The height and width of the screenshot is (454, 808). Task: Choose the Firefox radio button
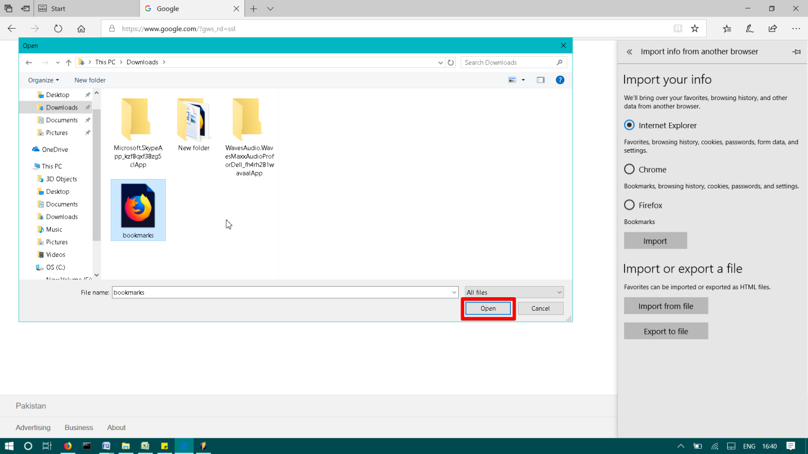point(629,205)
